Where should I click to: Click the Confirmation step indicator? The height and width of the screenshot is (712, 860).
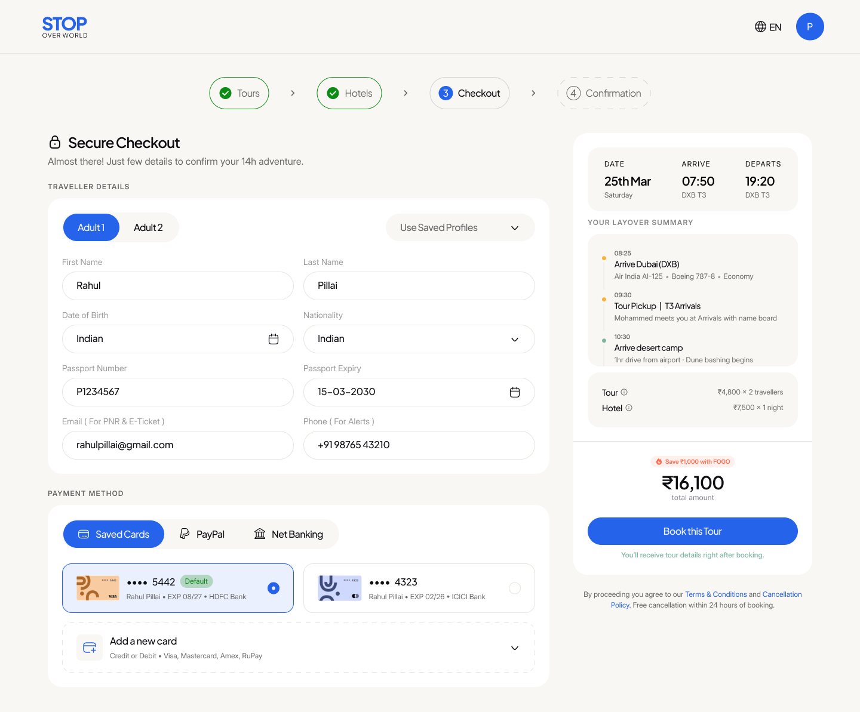pos(604,93)
